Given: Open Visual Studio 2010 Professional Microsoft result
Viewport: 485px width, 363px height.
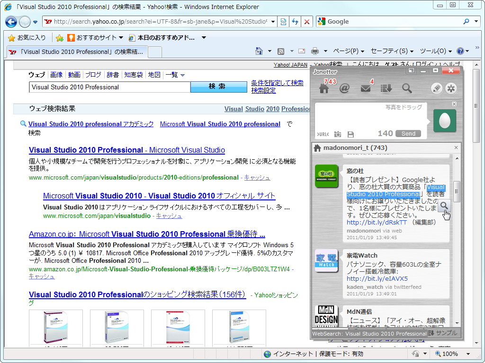Looking at the screenshot, I should pyautogui.click(x=127, y=150).
